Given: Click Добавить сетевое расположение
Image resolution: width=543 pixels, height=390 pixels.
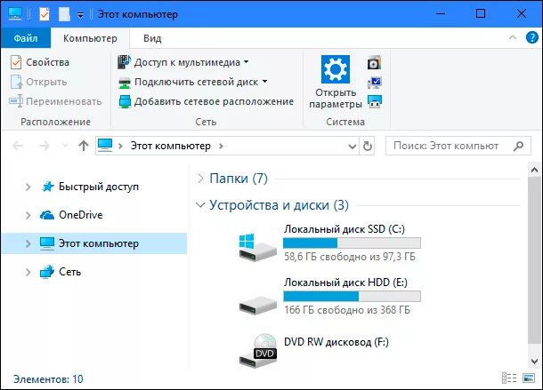Looking at the screenshot, I should 206,101.
